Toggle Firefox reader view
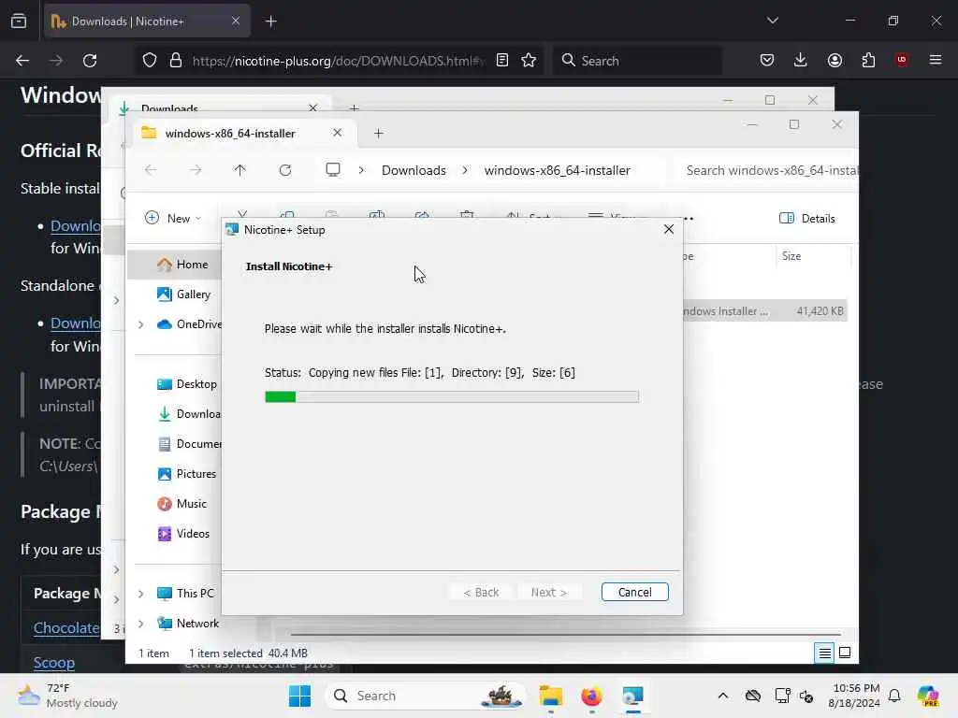Screen dimensions: 958x718 click(x=502, y=60)
